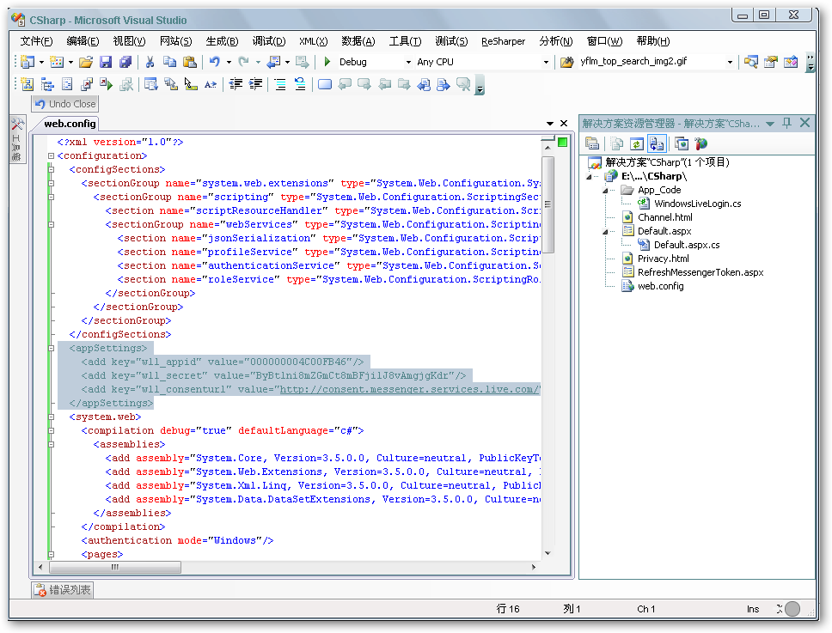Collapse the E:\...\CSharp\ project node

[x=589, y=177]
